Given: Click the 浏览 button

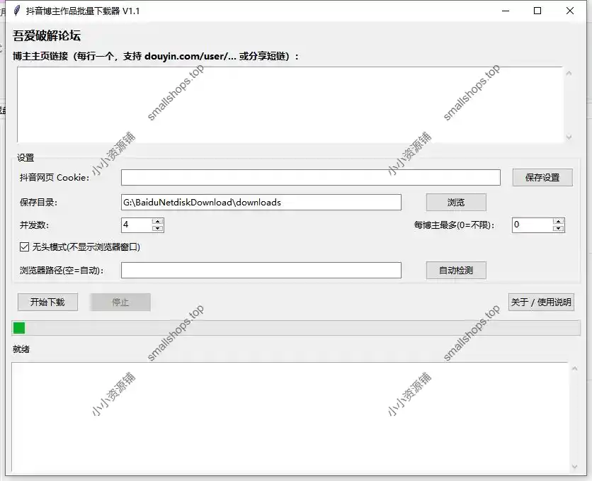Looking at the screenshot, I should (x=456, y=203).
